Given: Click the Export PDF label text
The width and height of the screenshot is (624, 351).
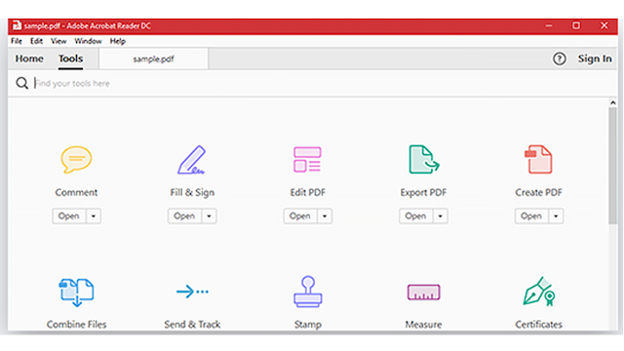Looking at the screenshot, I should point(423,193).
